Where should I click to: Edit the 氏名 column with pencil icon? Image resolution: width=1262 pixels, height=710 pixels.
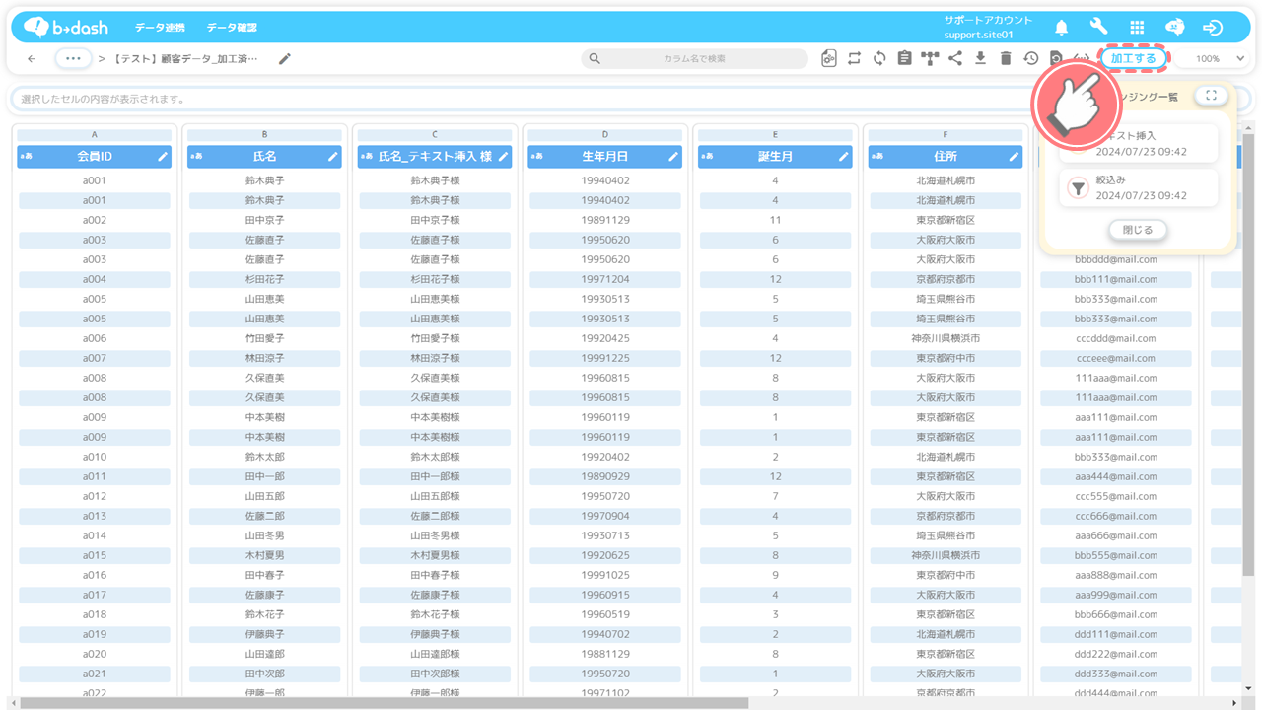pyautogui.click(x=333, y=156)
